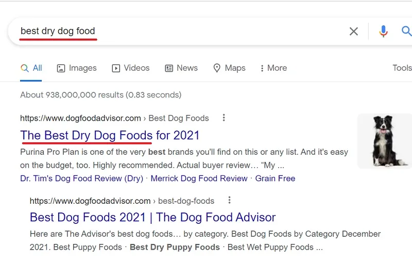The height and width of the screenshot is (262, 412).
Task: Click inside the search box text field
Action: click(181, 31)
